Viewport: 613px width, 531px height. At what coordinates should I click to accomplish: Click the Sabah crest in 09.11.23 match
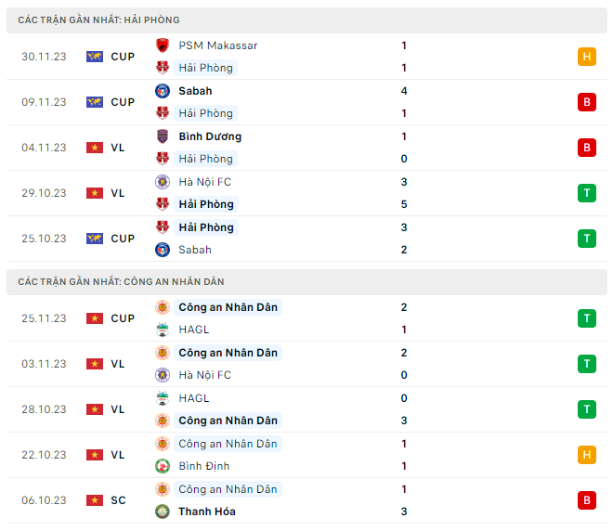[x=163, y=91]
